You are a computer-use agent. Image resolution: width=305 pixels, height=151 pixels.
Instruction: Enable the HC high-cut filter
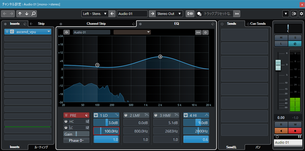pyautogui.click(x=66, y=122)
